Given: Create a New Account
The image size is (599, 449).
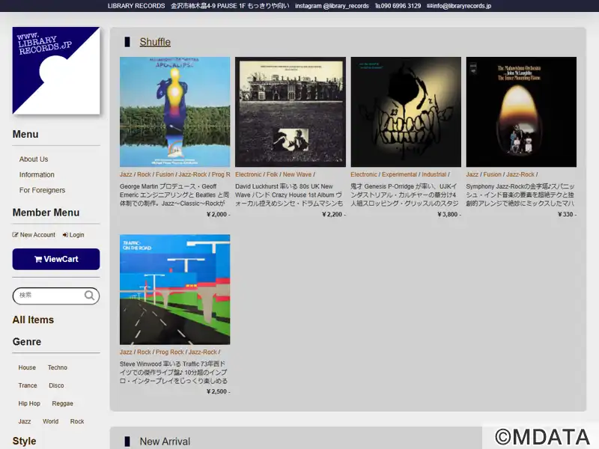Looking at the screenshot, I should [x=34, y=235].
